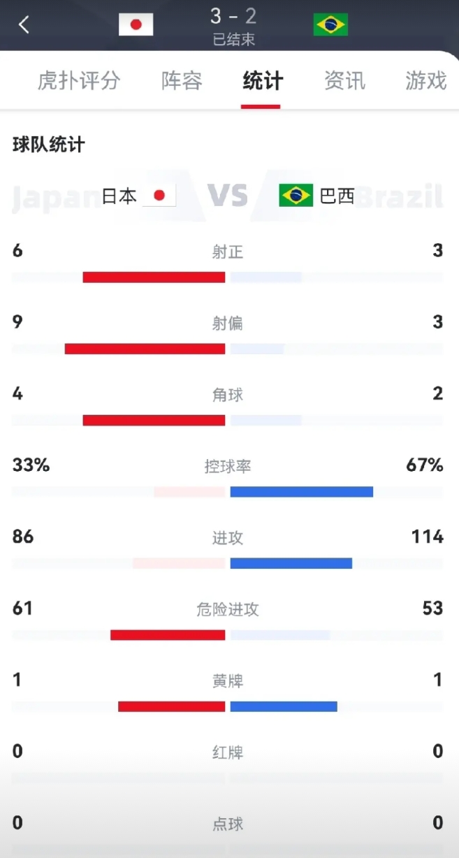
Task: Tap the back arrow icon
Action: pos(24,25)
